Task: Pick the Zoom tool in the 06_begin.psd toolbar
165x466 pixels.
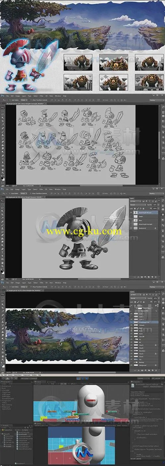Action: (2, 266)
